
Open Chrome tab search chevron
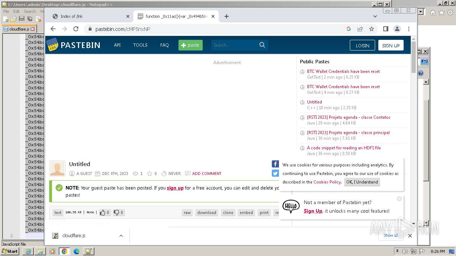pos(375,16)
